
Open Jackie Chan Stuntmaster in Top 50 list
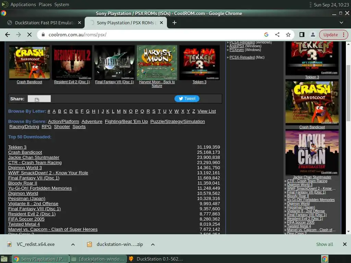(x=34, y=158)
